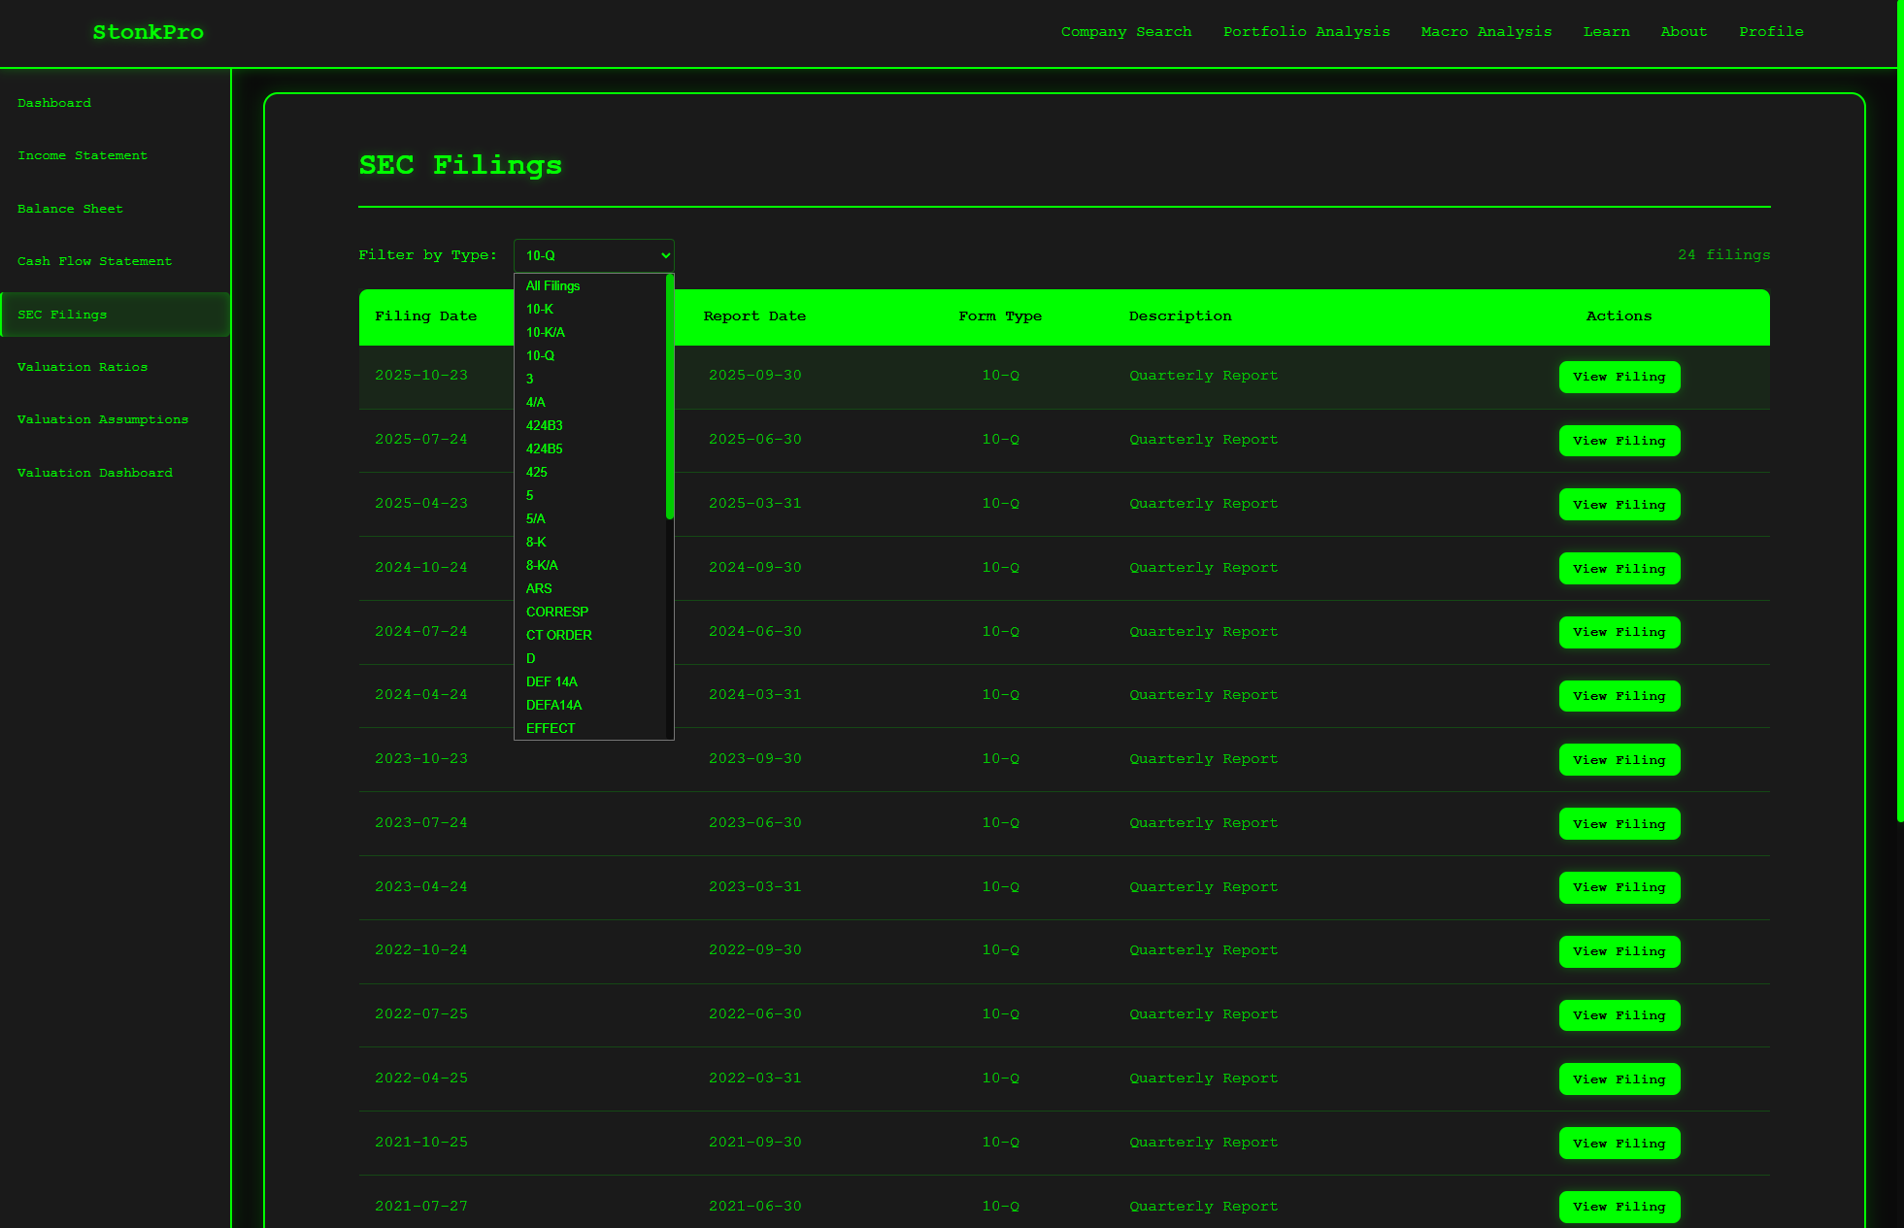Select 'DEF 14A' filing type option

pyautogui.click(x=551, y=682)
